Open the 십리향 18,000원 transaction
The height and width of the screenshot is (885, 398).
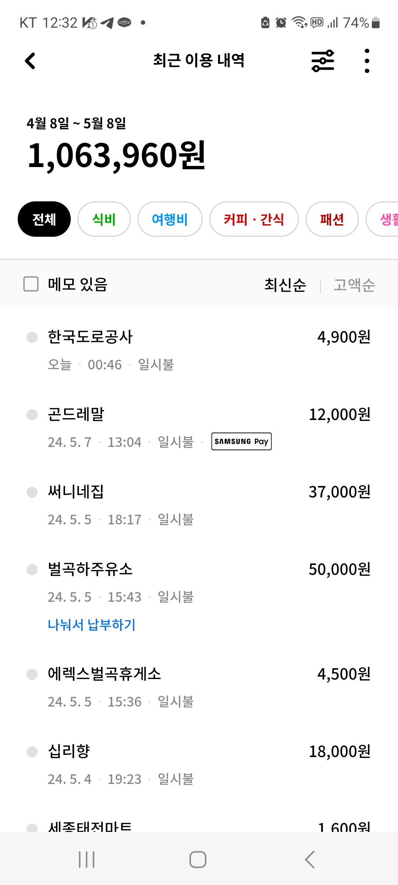[199, 765]
